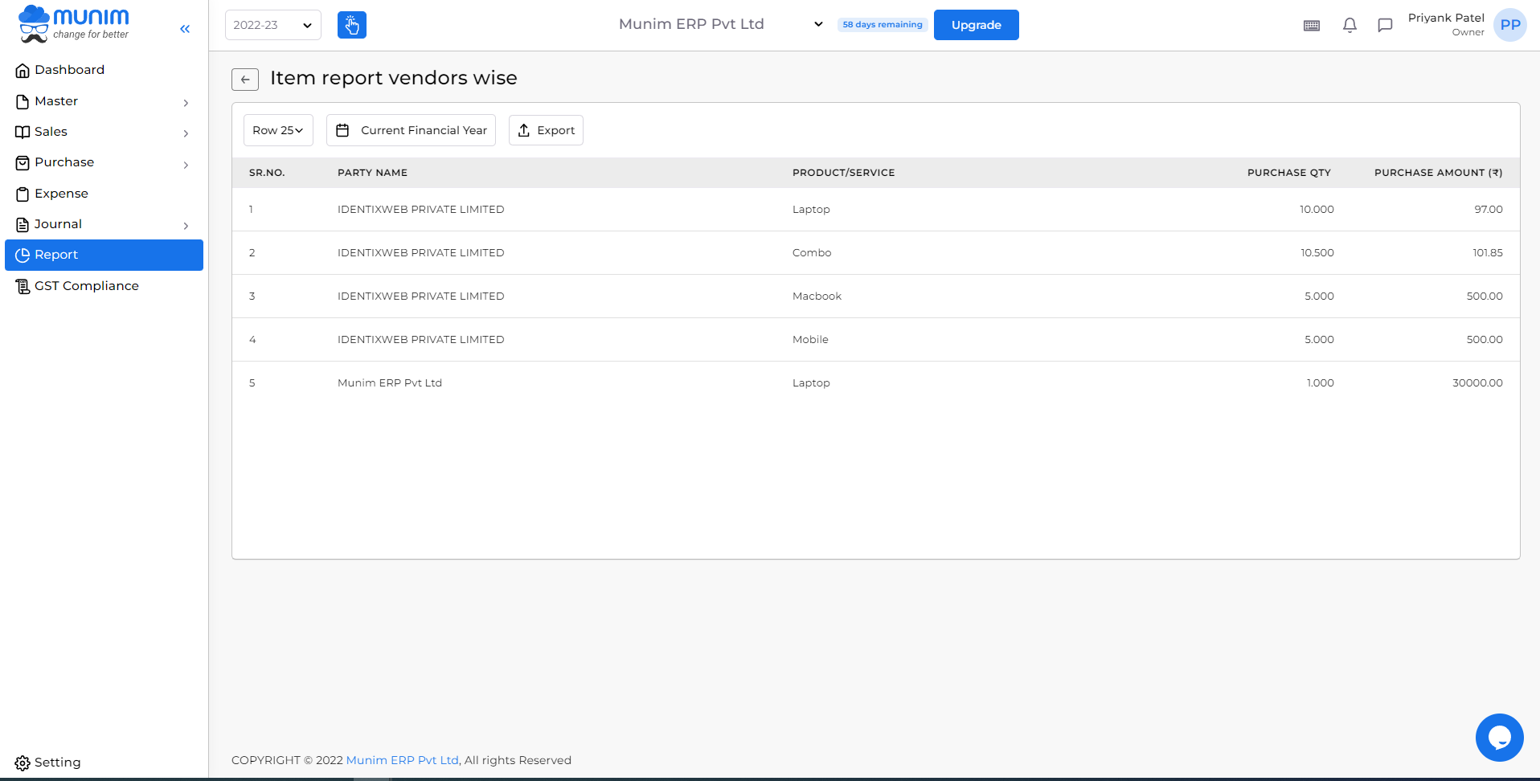Select the Report menu item

coord(104,255)
